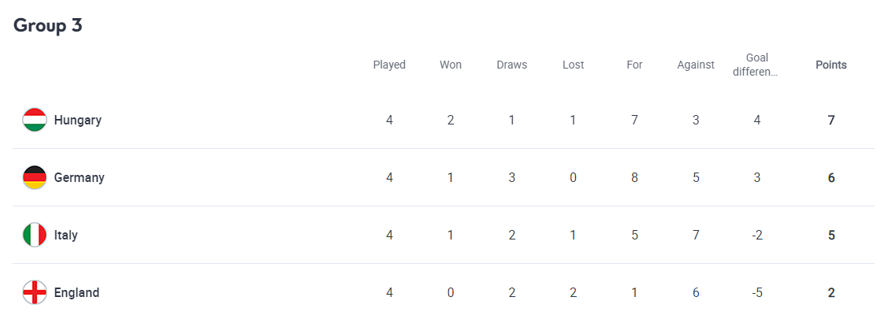Click England's goal difference of -5
Viewport: 888px width, 323px height.
pos(756,293)
